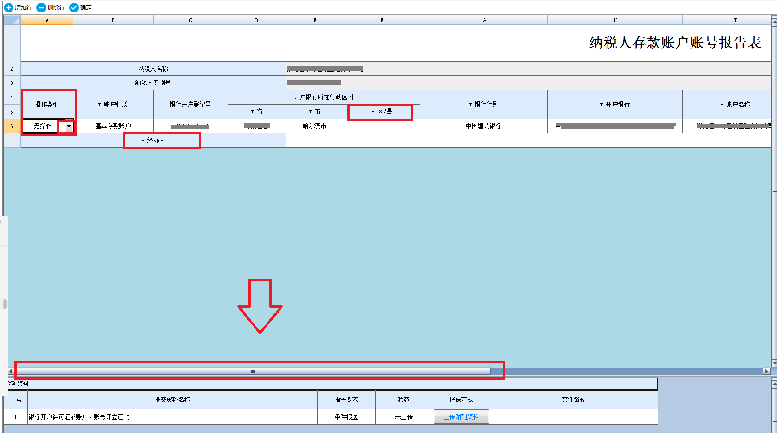Click the horizontal scrollbar left arrow

click(11, 372)
